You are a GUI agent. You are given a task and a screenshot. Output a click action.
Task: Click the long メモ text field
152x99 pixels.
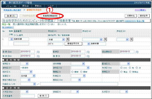(79, 84)
